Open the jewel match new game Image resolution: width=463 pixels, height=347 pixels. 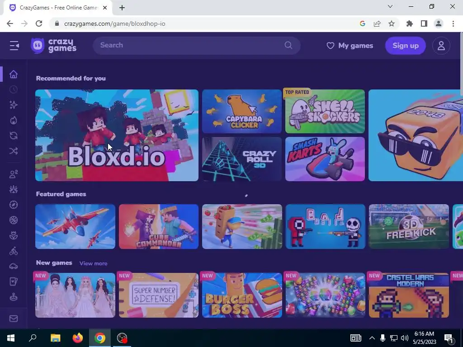[x=326, y=295]
